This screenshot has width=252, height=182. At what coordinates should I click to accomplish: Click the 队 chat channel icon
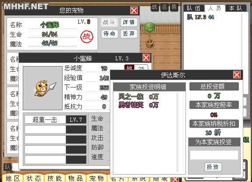[x=7, y=167]
